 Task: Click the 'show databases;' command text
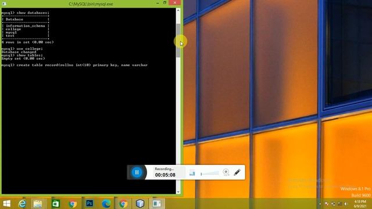click(33, 13)
